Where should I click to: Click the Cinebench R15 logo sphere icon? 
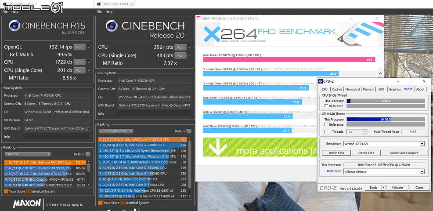[14, 26]
